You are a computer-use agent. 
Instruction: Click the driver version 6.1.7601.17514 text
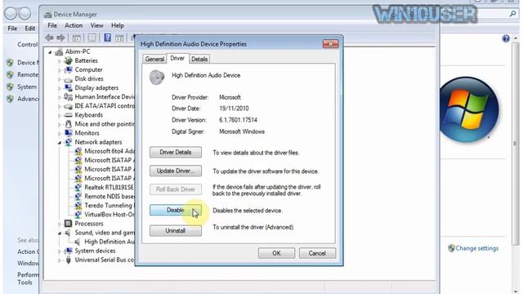tap(238, 120)
